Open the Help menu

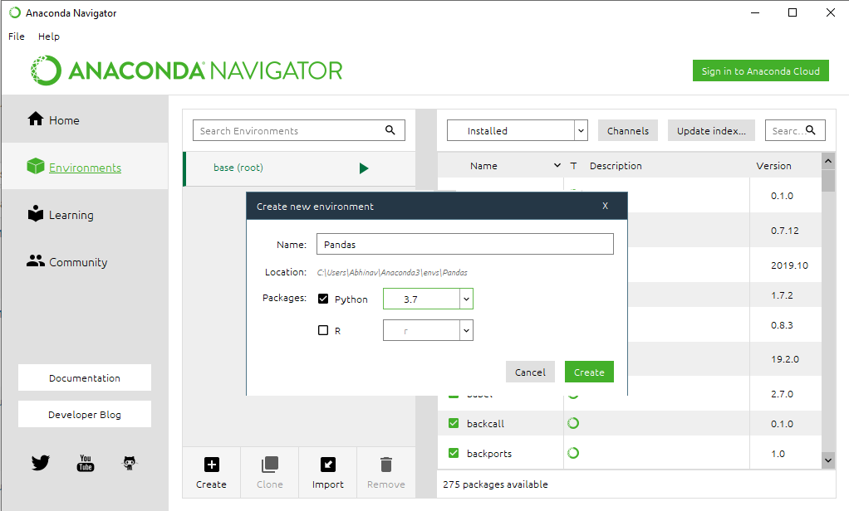49,36
